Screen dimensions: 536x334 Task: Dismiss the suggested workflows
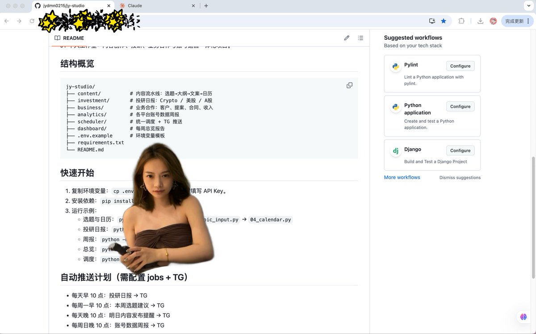pos(460,178)
